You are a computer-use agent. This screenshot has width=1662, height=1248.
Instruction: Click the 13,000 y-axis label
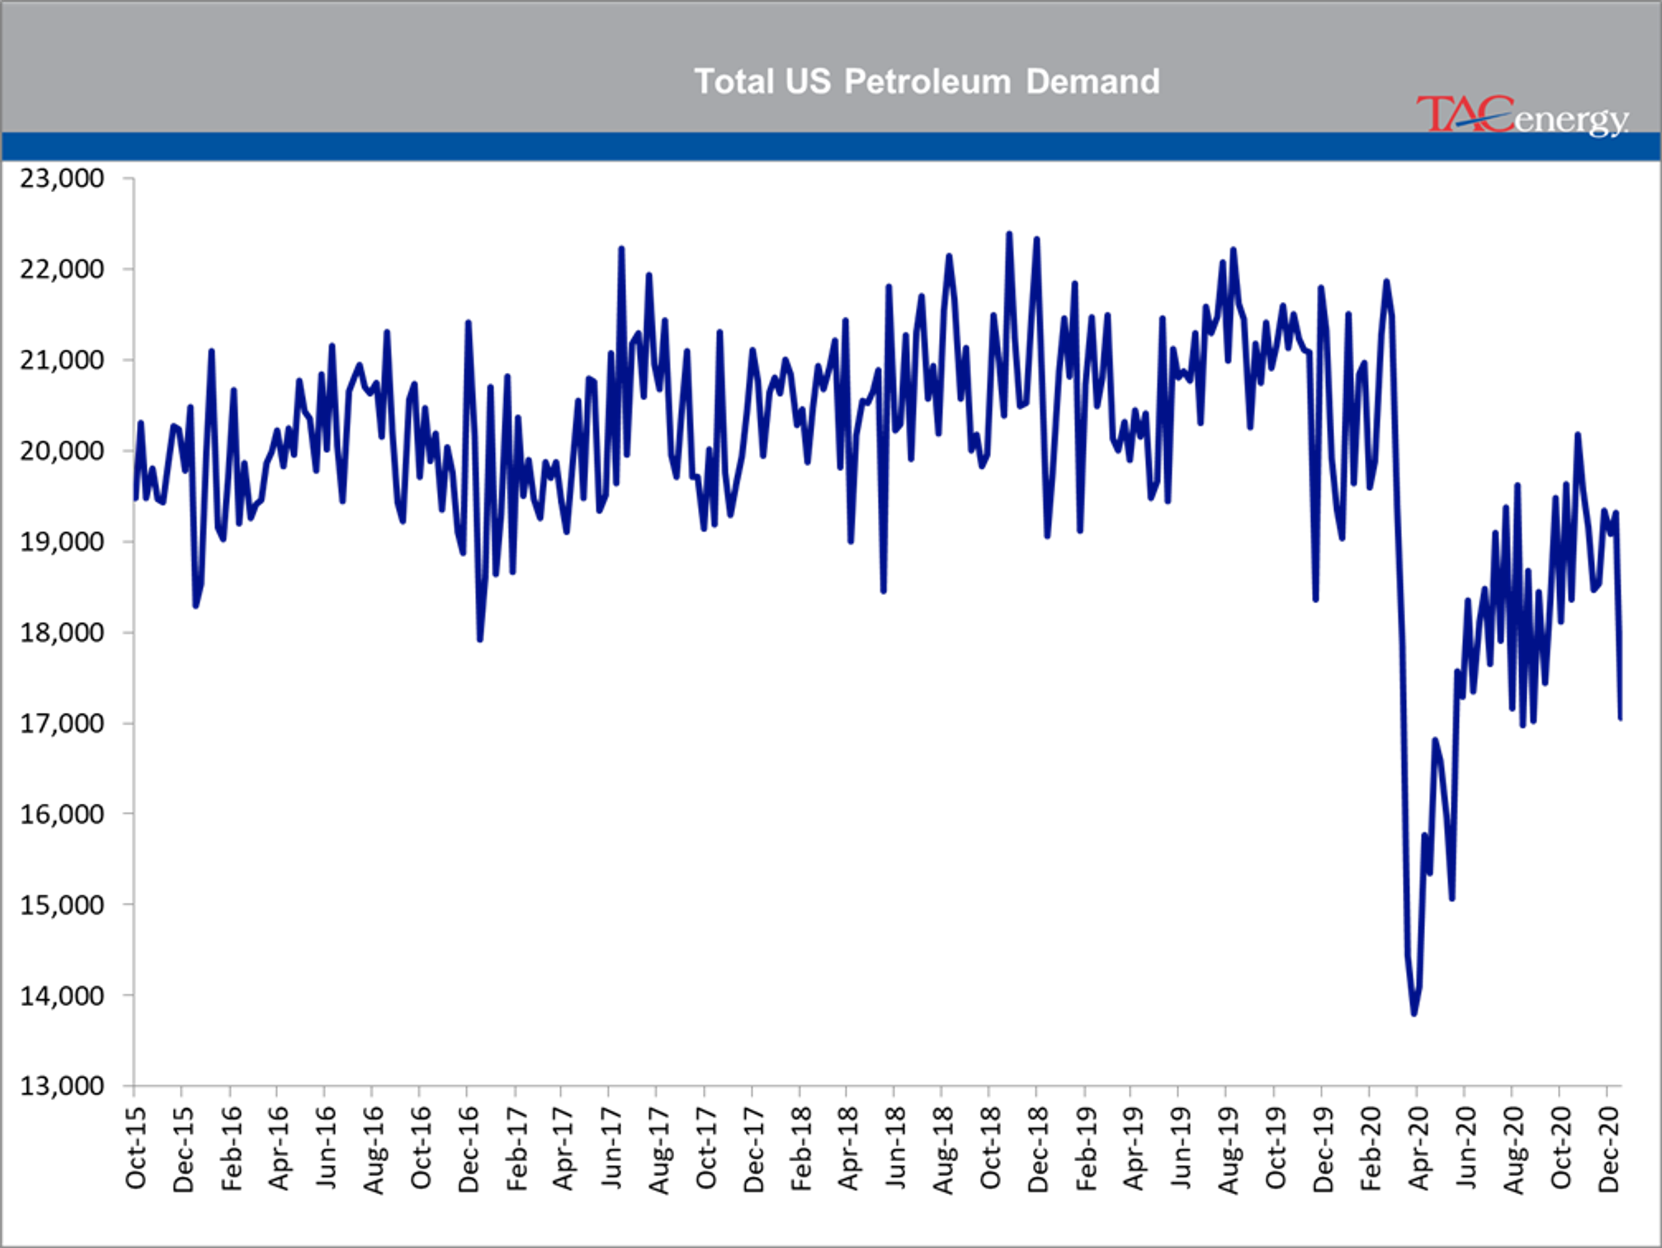(x=61, y=1087)
